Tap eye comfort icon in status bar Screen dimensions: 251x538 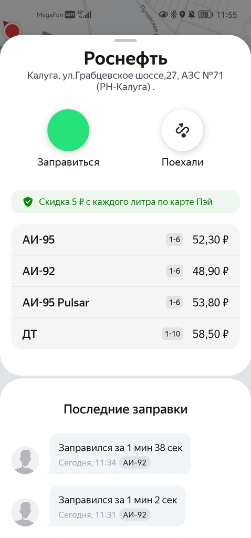tap(163, 14)
